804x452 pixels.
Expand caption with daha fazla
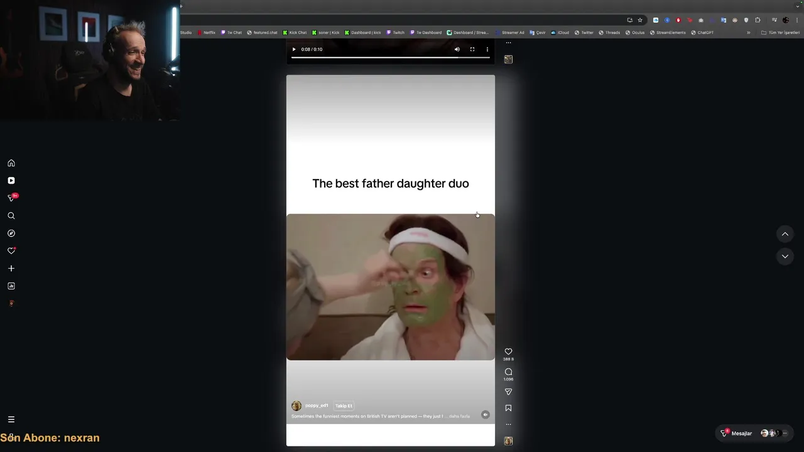pos(459,416)
